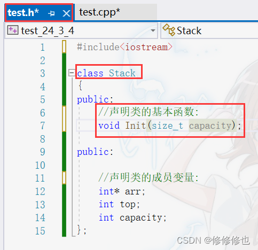Select the test.h tab
This screenshot has width=258, height=250.
click(23, 13)
